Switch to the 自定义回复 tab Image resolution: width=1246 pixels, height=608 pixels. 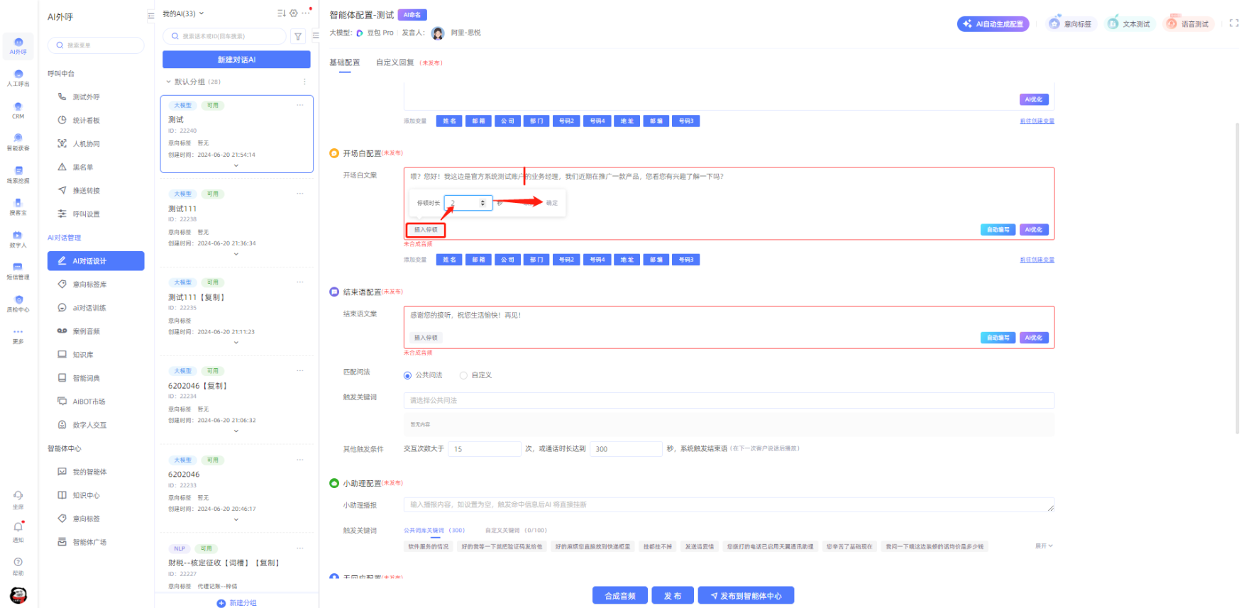395,62
